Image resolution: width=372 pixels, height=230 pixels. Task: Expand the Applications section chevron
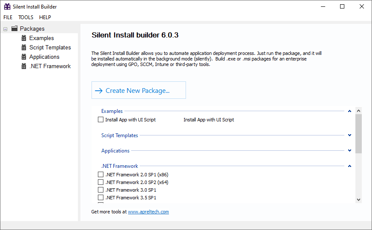[x=349, y=151]
